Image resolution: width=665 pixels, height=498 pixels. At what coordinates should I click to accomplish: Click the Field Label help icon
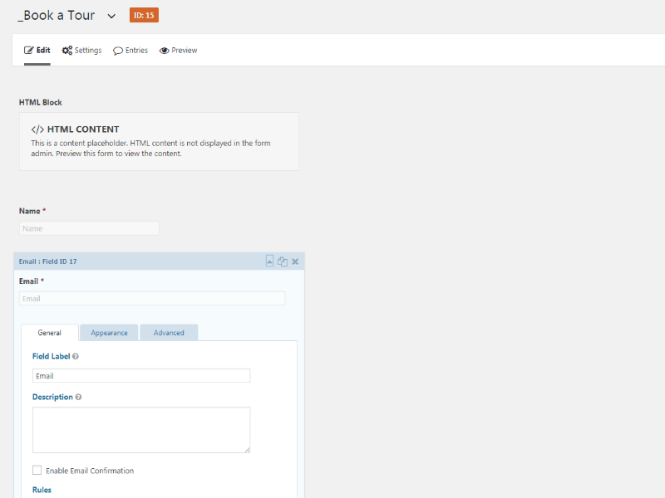pyautogui.click(x=76, y=356)
